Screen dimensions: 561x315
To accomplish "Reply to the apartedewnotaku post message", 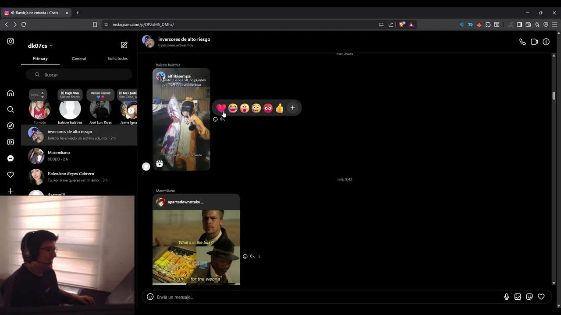I will pos(252,256).
